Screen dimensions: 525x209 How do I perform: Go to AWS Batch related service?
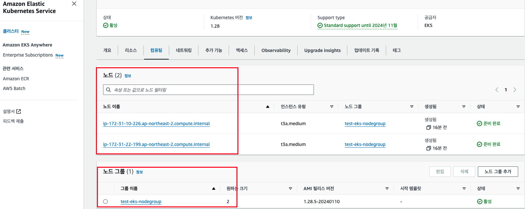coord(14,88)
